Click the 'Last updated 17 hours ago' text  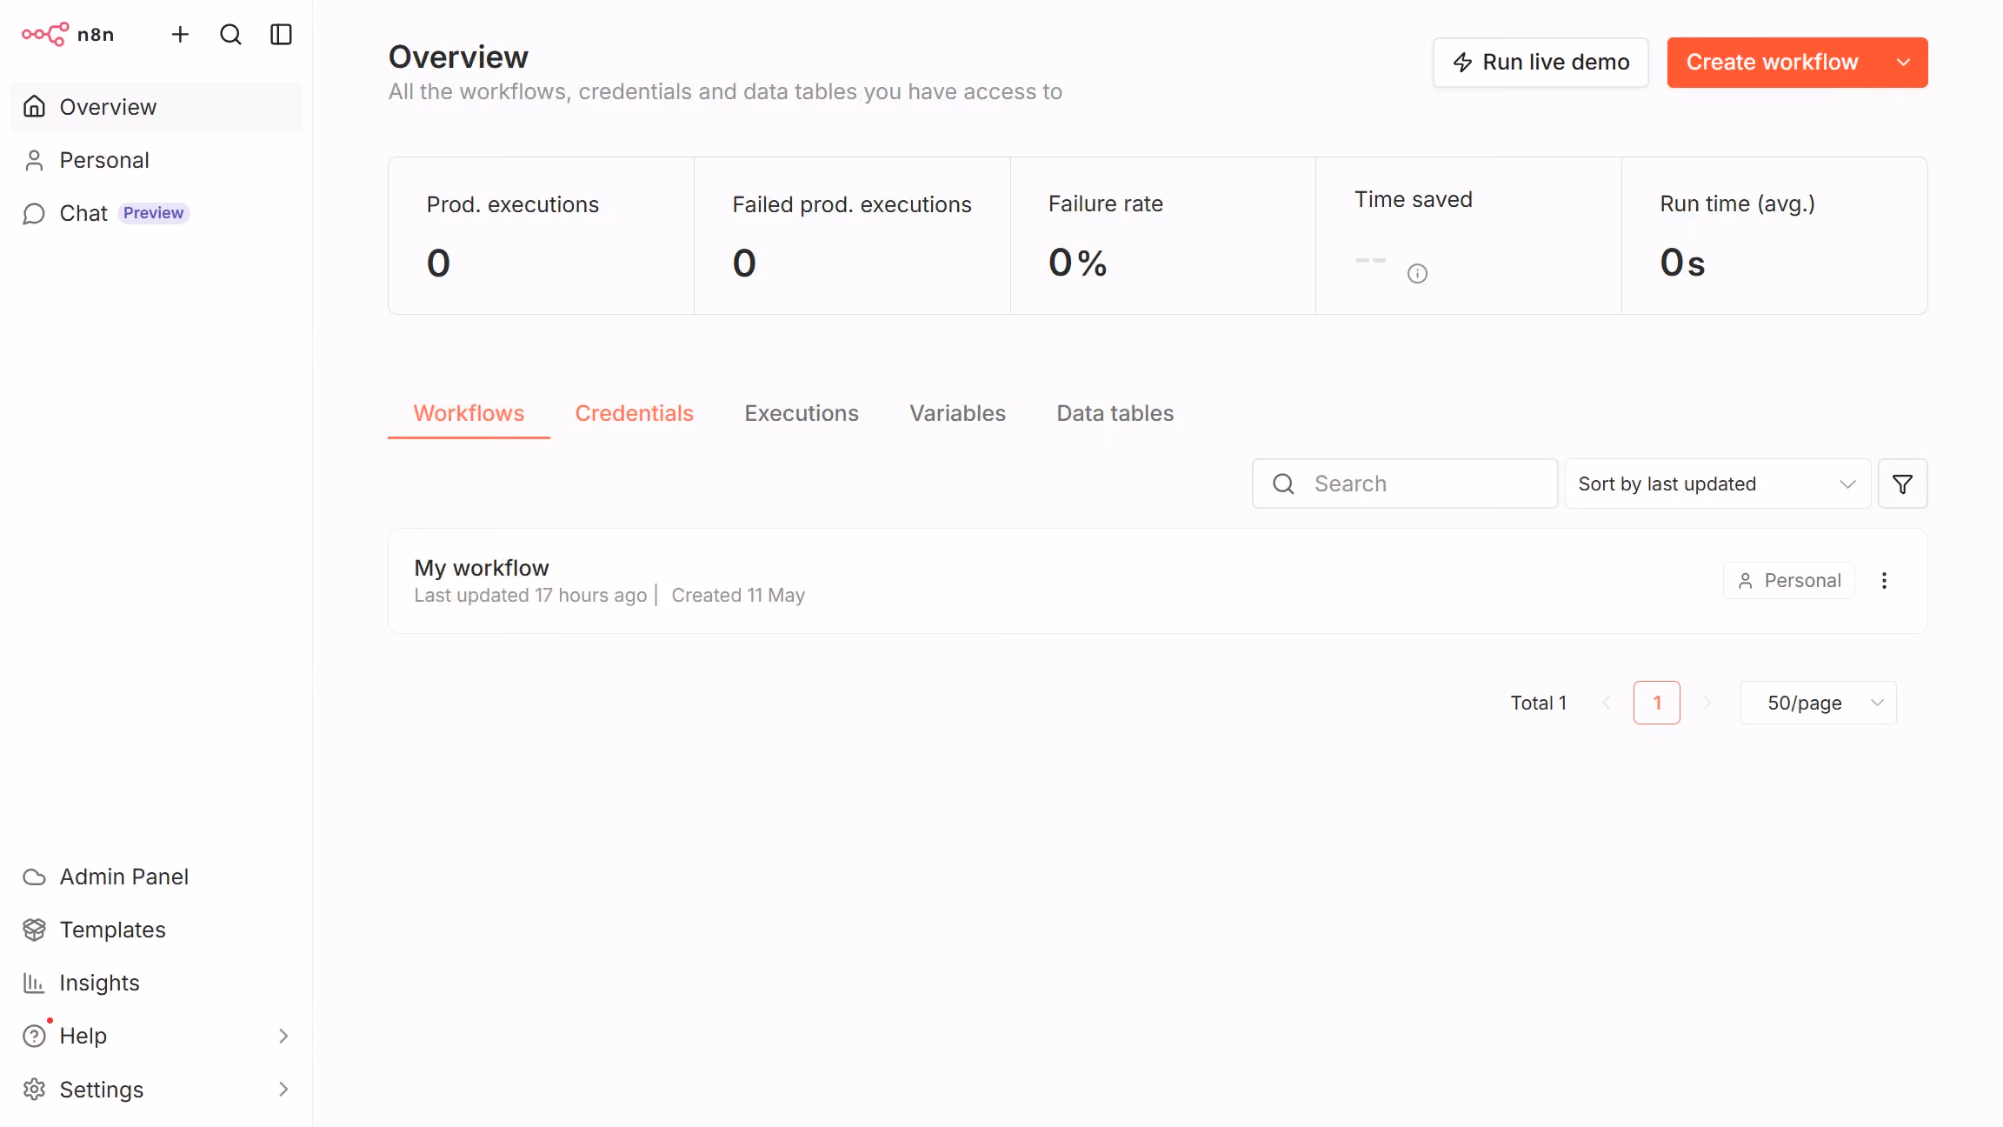tap(530, 596)
